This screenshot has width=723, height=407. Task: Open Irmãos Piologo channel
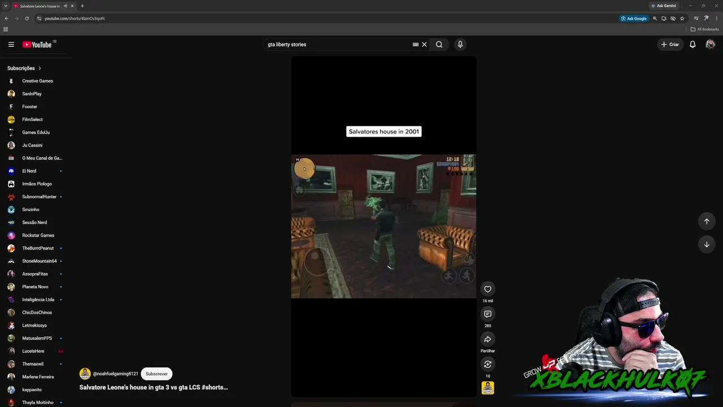[36, 184]
